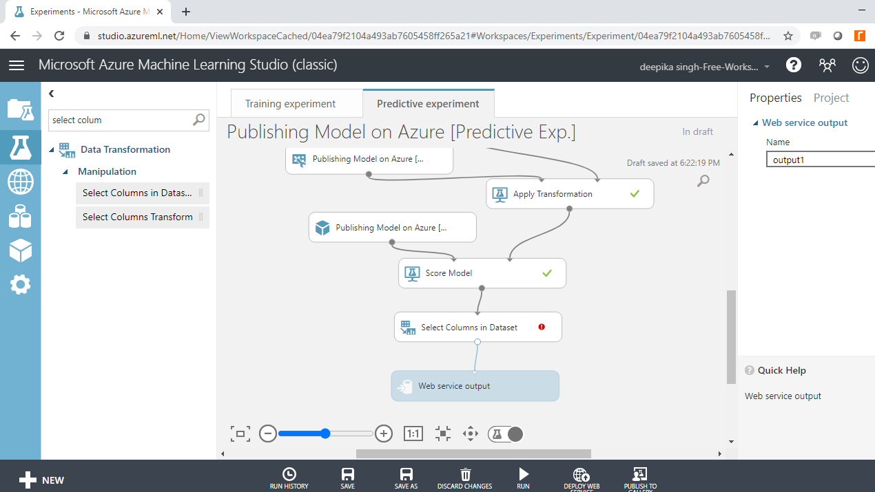Select the Apply Transformation module

(570, 194)
